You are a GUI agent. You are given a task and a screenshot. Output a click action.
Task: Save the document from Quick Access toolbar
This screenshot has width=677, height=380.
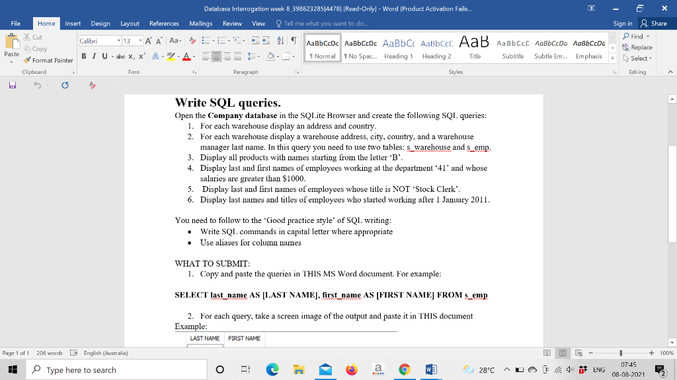13,84
